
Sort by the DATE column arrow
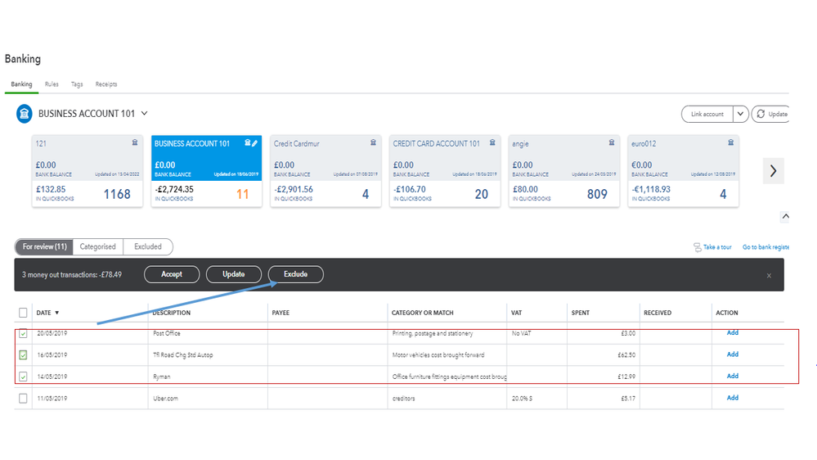(x=56, y=313)
